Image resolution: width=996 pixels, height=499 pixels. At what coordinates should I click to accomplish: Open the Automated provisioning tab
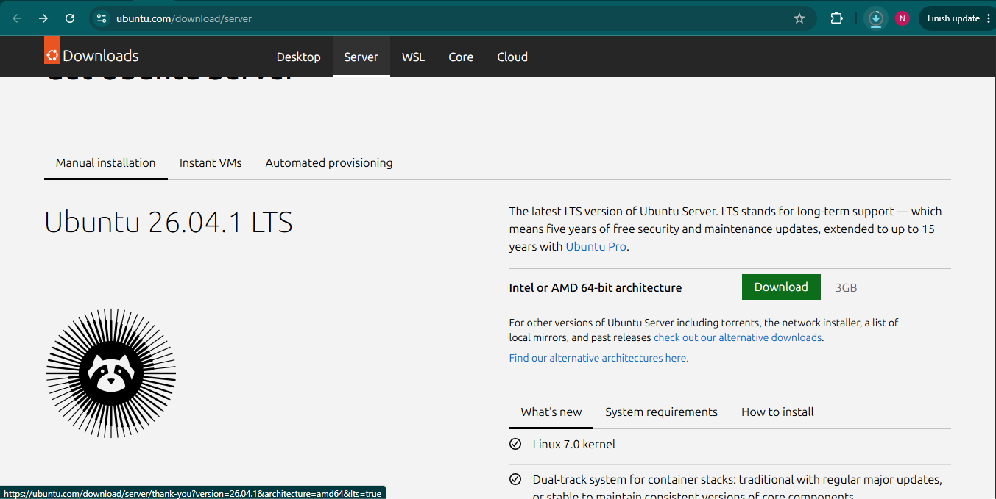(329, 162)
